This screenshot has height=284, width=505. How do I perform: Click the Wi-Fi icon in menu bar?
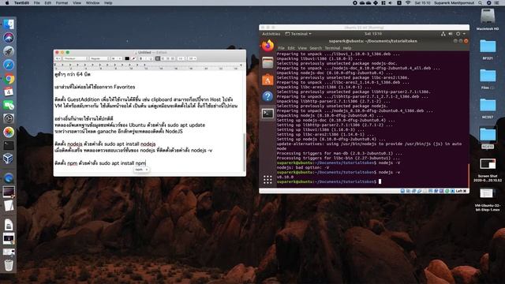[x=408, y=3]
